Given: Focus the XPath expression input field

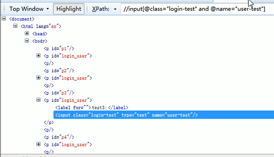Looking at the screenshot, I should tap(197, 9).
